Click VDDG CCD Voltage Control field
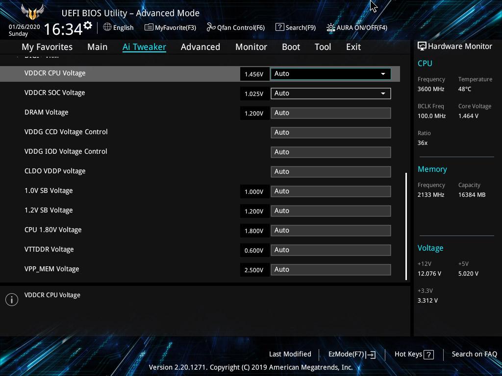Viewport: 502px width, 376px height. 331,133
